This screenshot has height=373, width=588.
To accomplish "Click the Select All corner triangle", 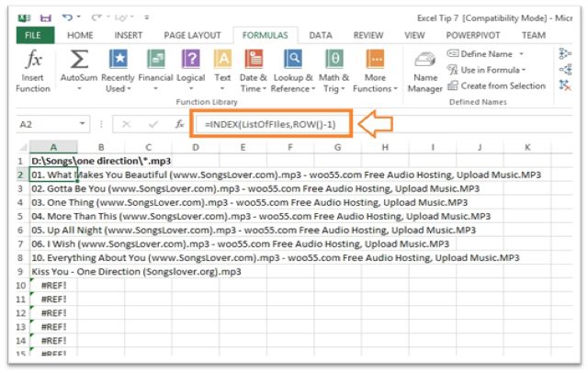I will (x=23, y=147).
